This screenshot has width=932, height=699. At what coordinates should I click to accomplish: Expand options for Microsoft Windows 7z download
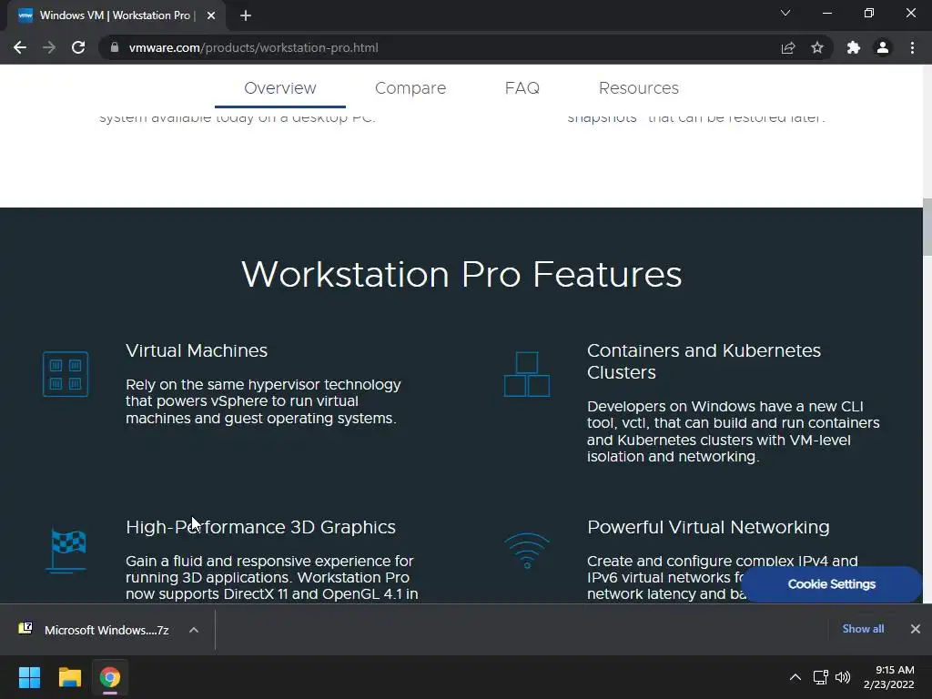tap(194, 630)
